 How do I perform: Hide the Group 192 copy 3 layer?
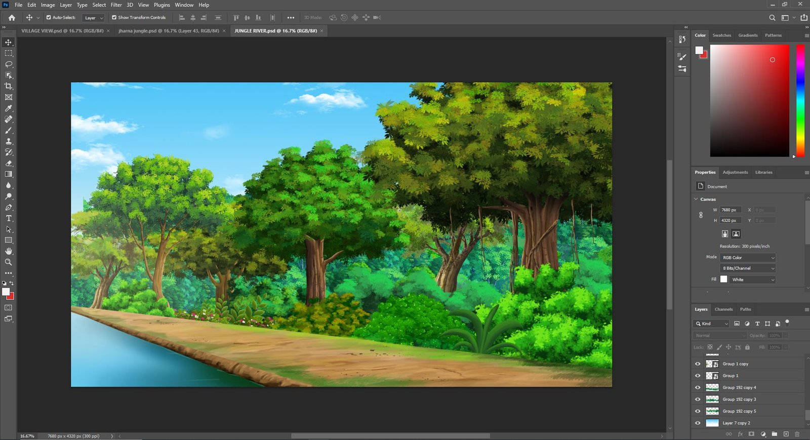pyautogui.click(x=698, y=399)
